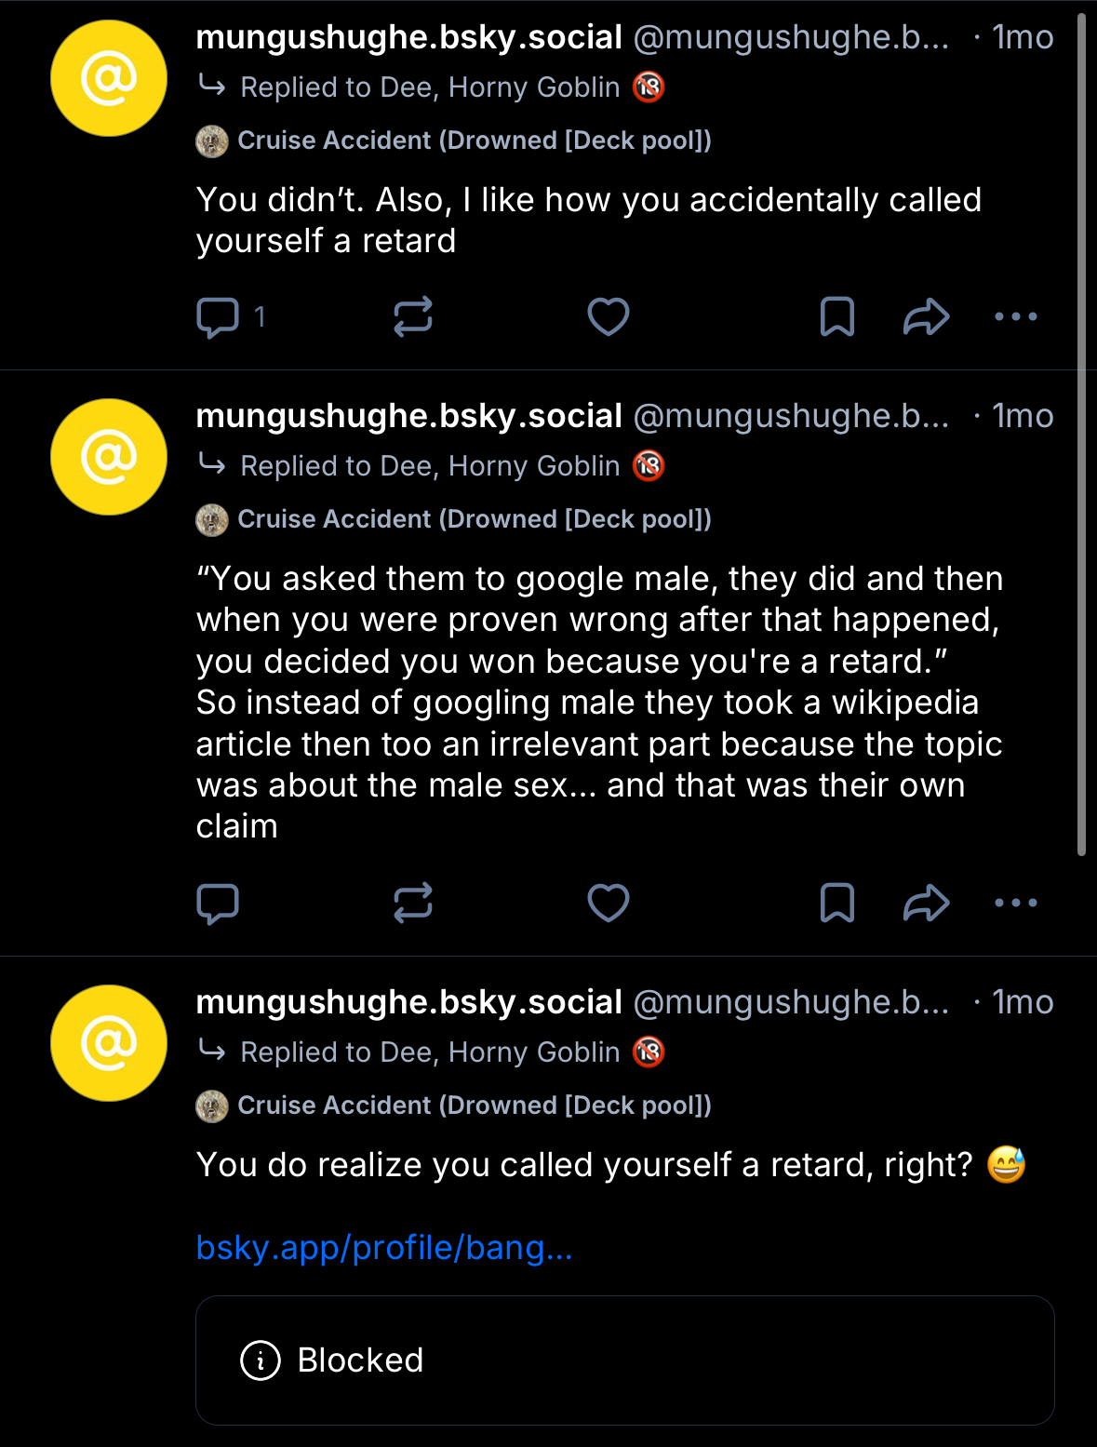Viewport: 1097px width, 1447px height.
Task: Bookmark the "google male" post
Action: click(x=836, y=904)
